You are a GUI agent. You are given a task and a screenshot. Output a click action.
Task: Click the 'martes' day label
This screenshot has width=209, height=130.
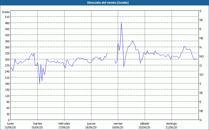click(x=38, y=123)
